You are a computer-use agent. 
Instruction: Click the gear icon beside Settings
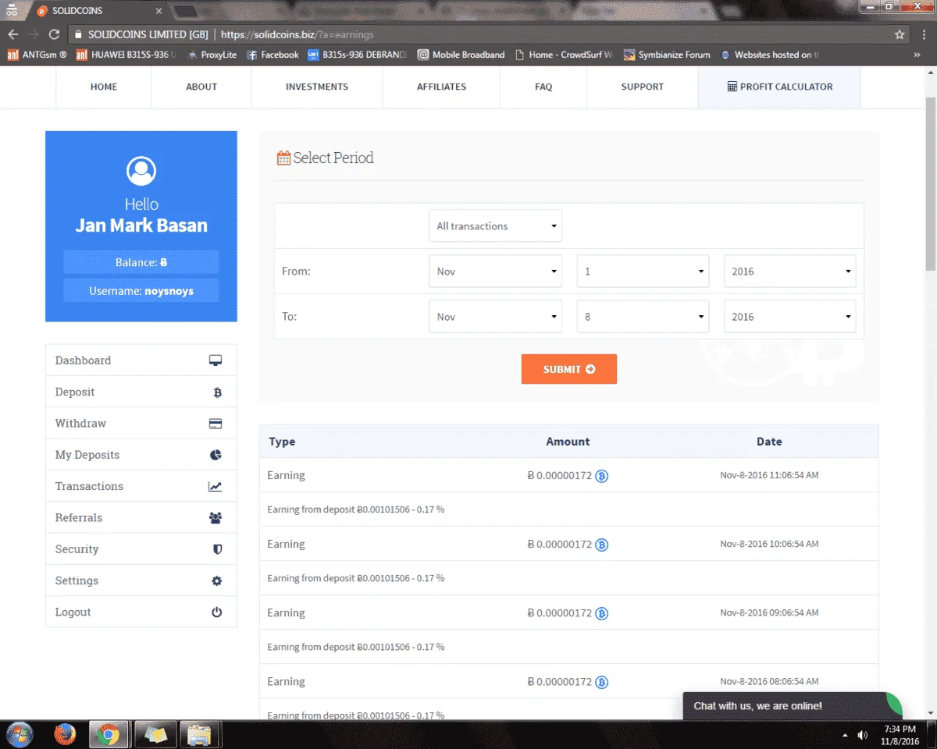[x=216, y=580]
